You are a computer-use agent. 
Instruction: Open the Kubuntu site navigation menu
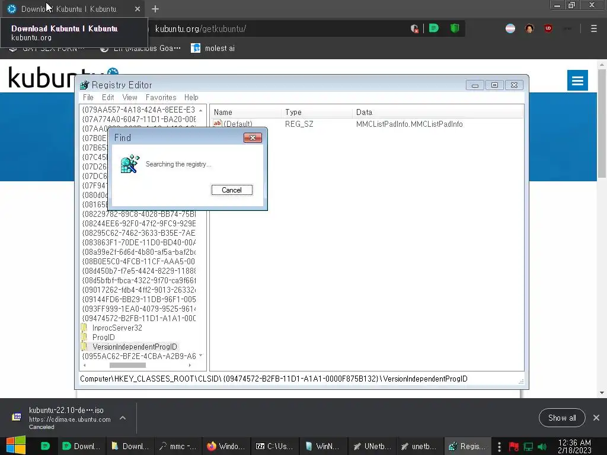point(577,81)
